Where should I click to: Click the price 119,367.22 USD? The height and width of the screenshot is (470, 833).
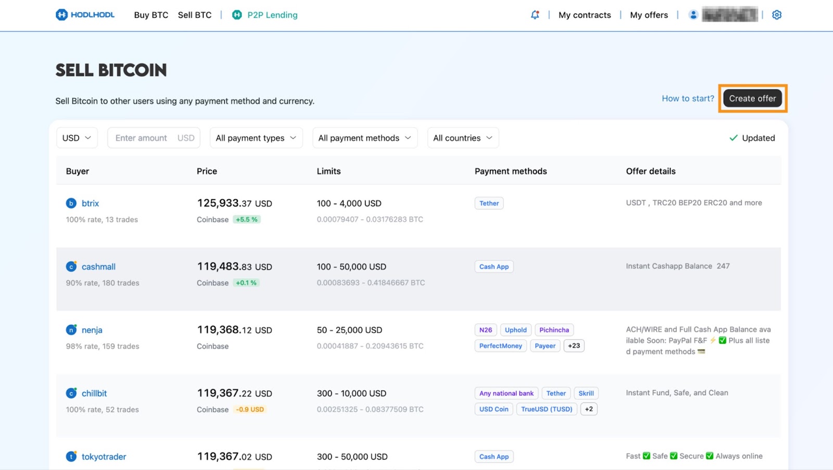tap(234, 394)
